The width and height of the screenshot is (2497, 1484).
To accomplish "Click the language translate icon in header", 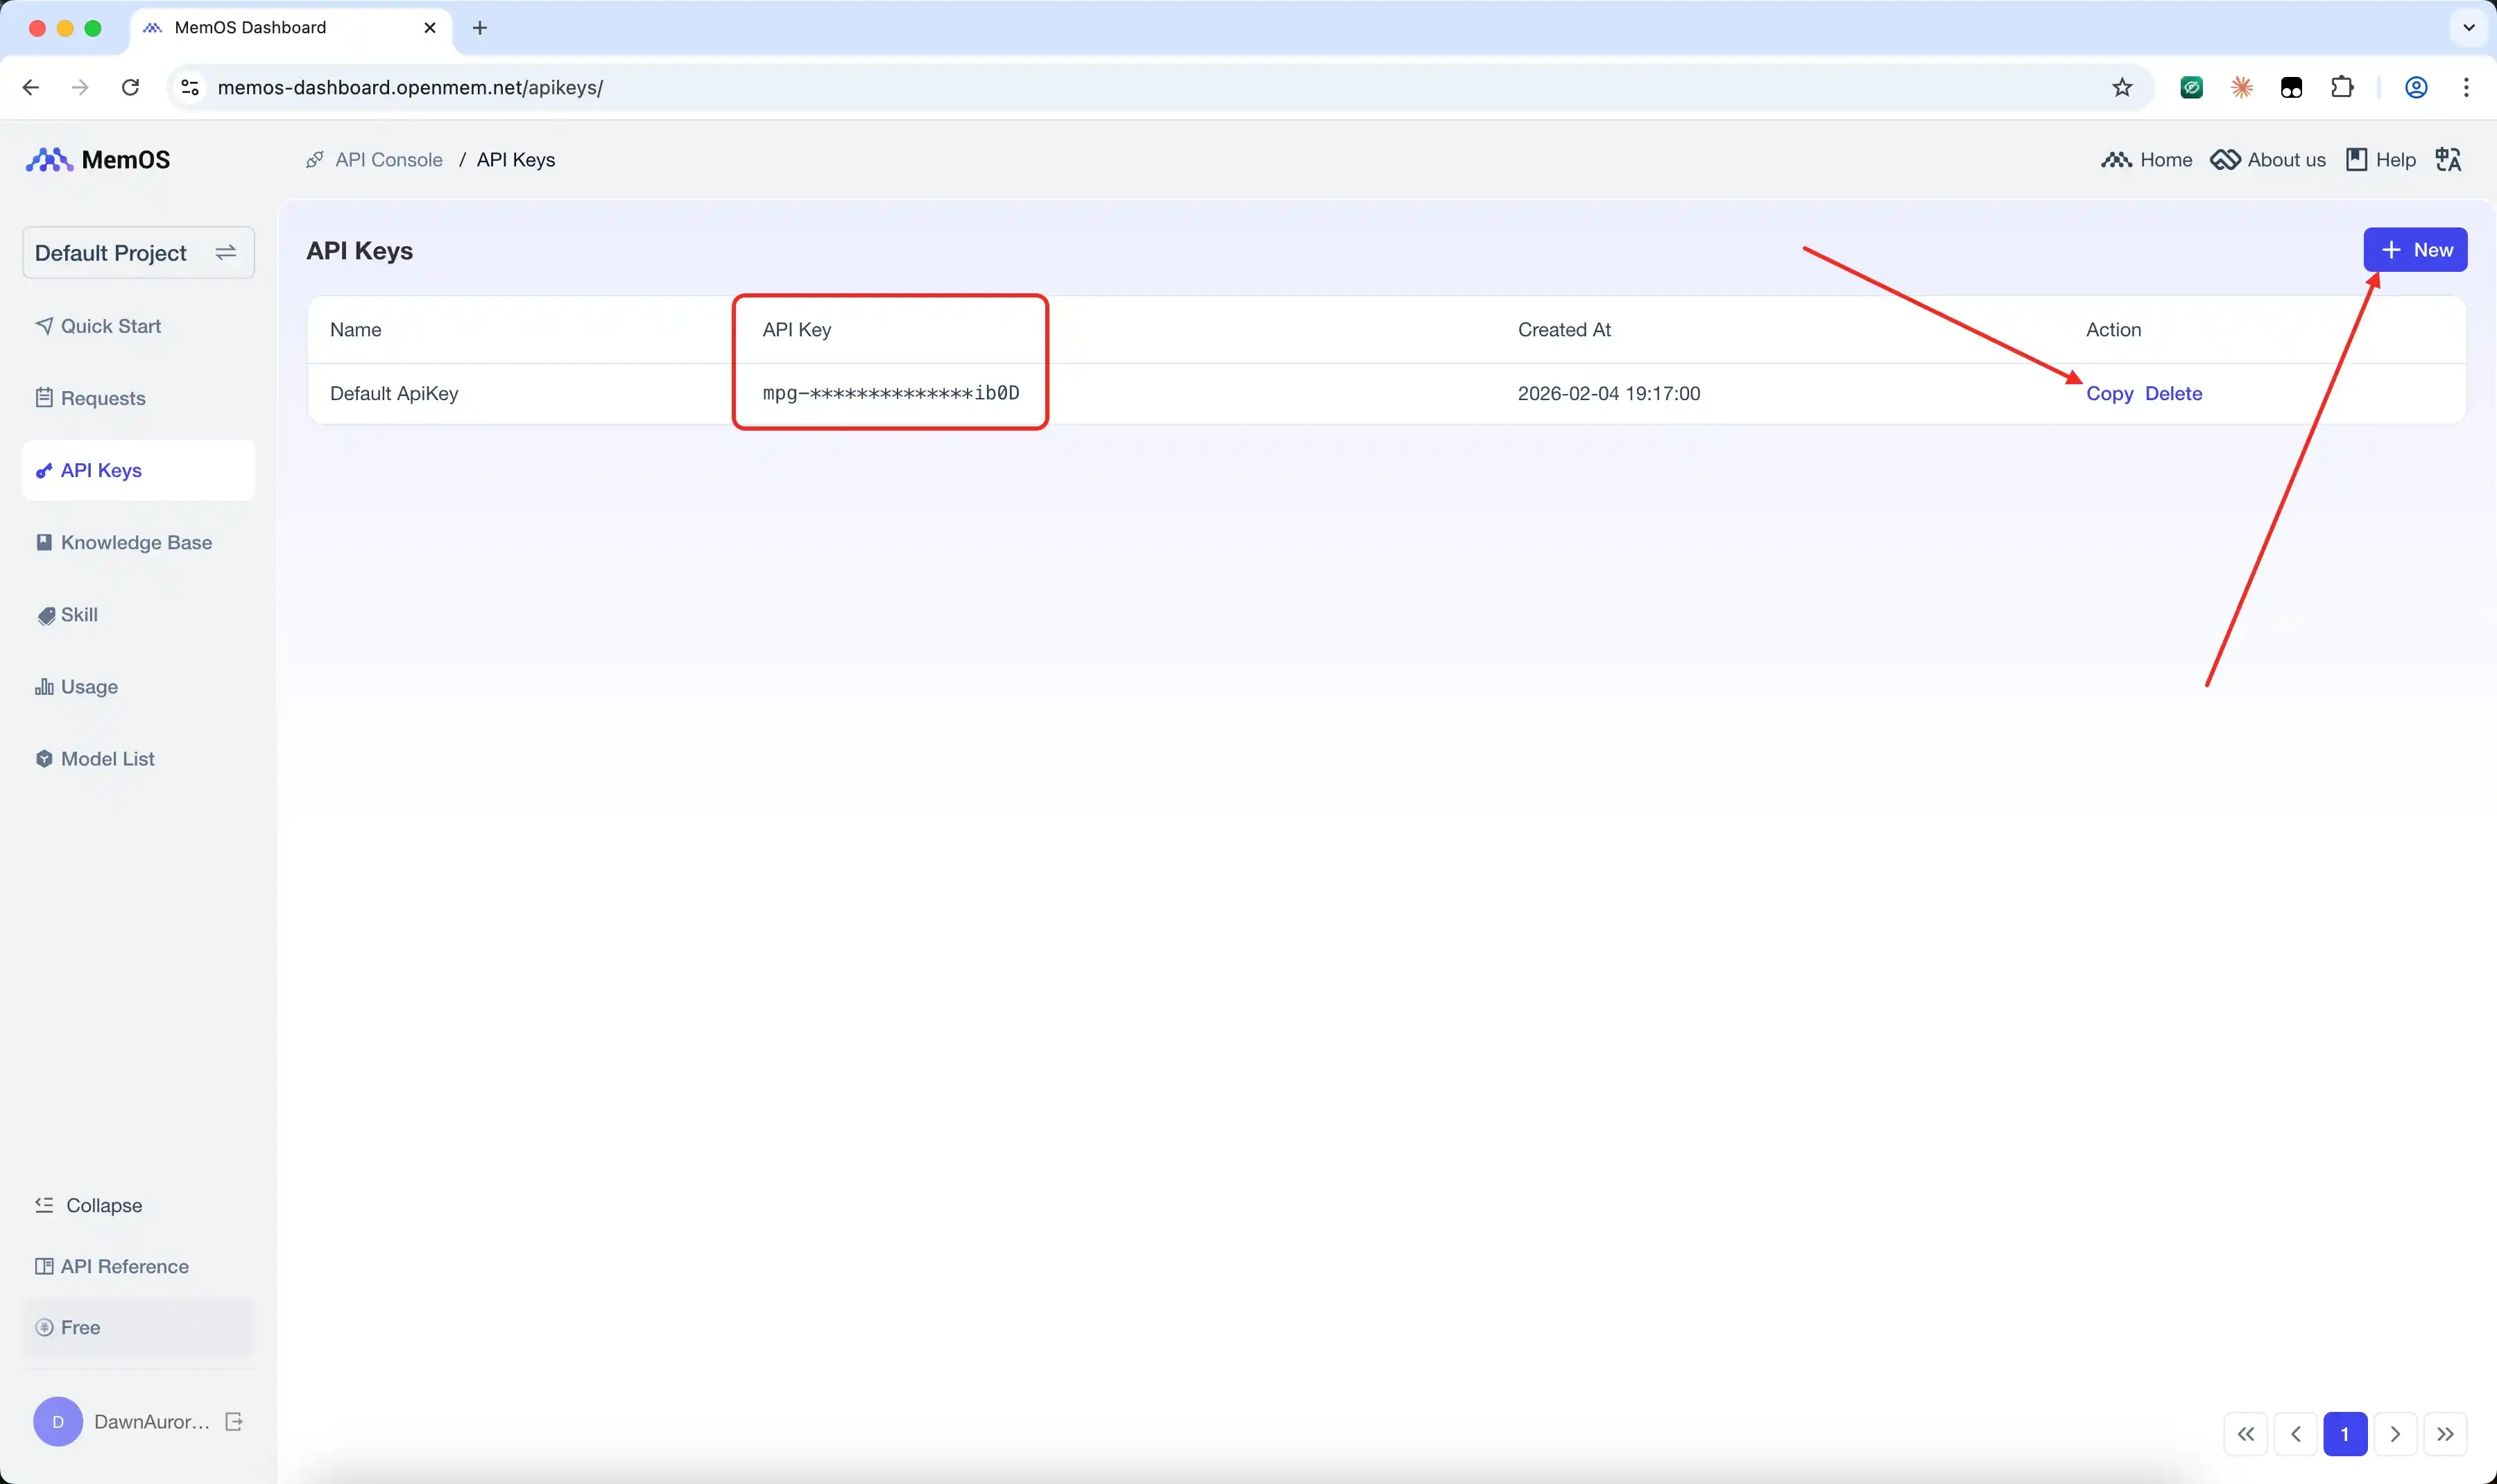I will coord(2447,160).
